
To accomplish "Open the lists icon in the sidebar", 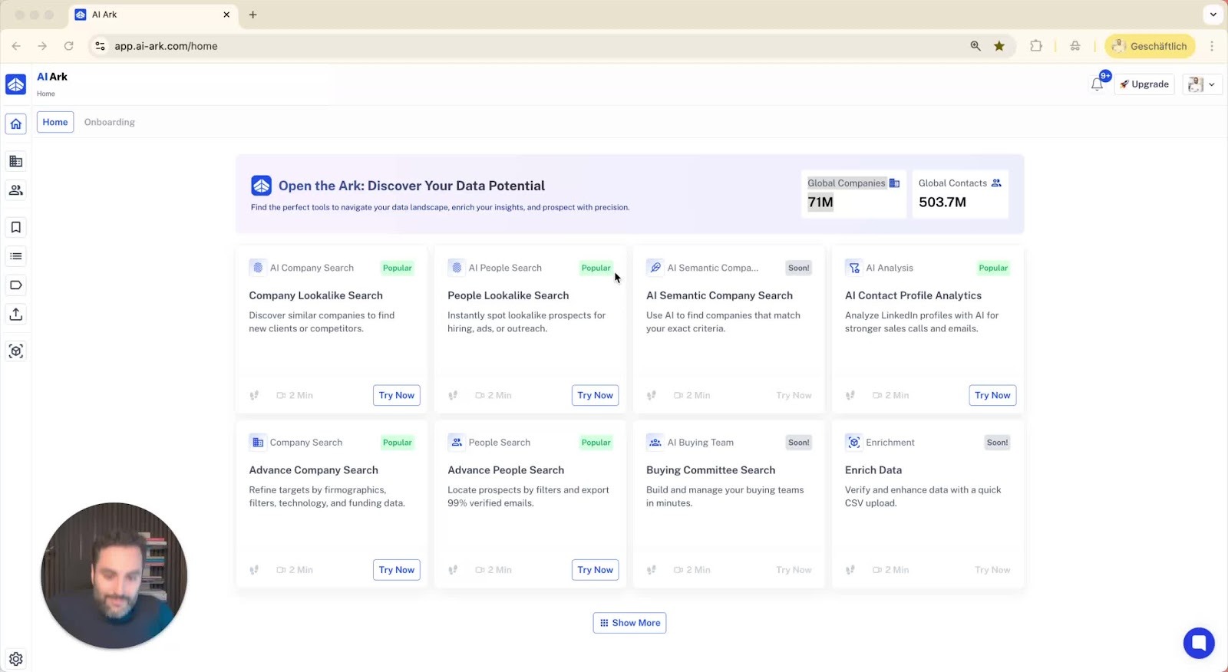I will point(16,256).
